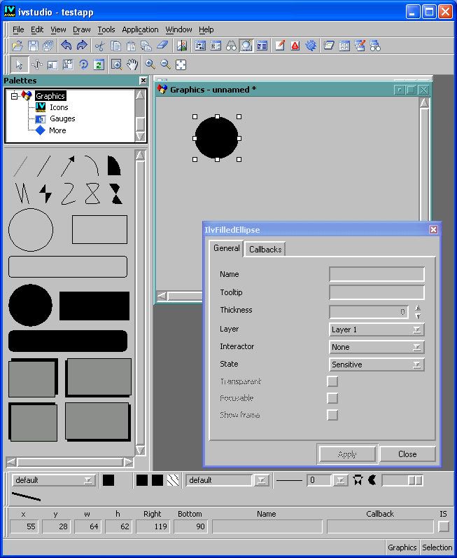
Task: Click the Cut scissors icon
Action: [x=99, y=46]
